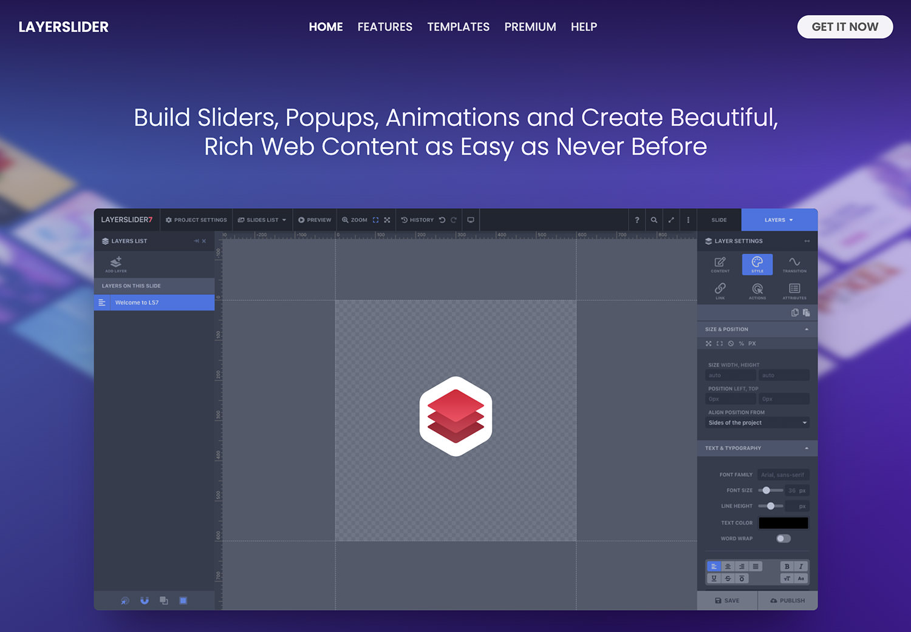Click the Add Layer icon
The image size is (911, 632).
116,264
